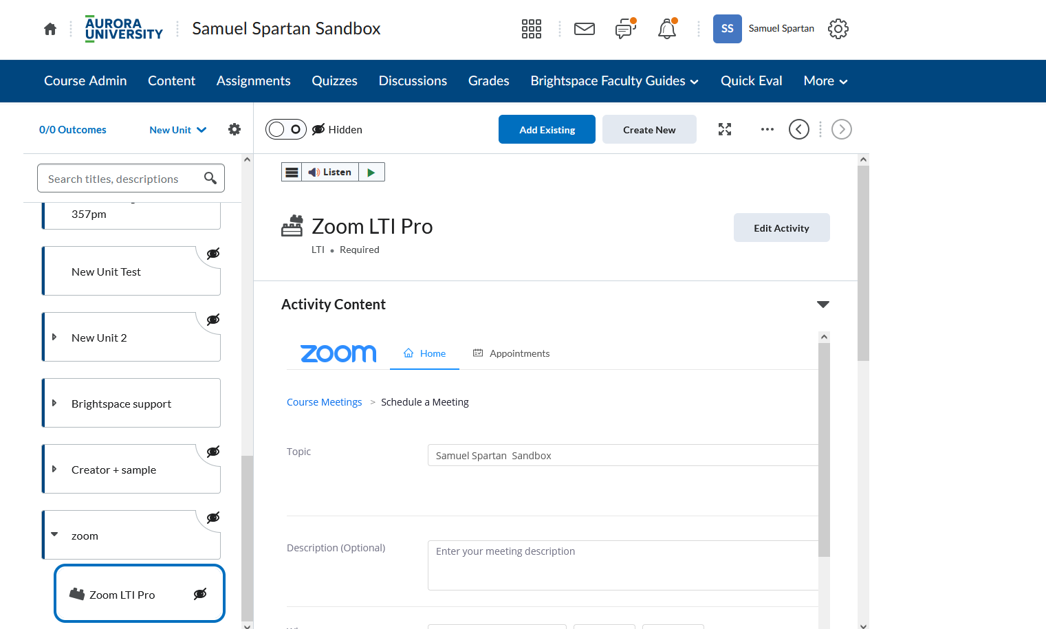The height and width of the screenshot is (629, 1046).
Task: Open the subscription alerts chat icon
Action: tap(626, 29)
